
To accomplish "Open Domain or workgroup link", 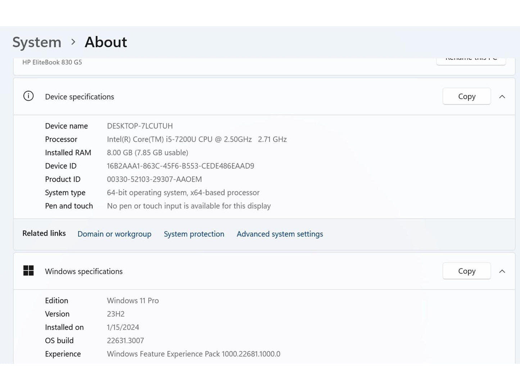I will 114,234.
